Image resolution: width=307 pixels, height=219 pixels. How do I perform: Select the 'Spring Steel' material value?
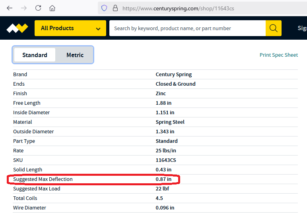[170, 122]
